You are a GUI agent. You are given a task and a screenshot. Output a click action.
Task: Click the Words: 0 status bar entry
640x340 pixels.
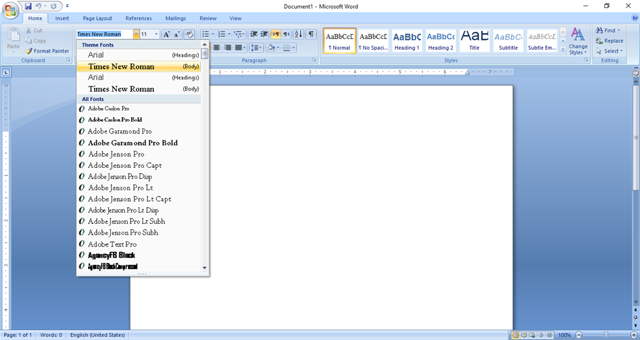pyautogui.click(x=51, y=335)
